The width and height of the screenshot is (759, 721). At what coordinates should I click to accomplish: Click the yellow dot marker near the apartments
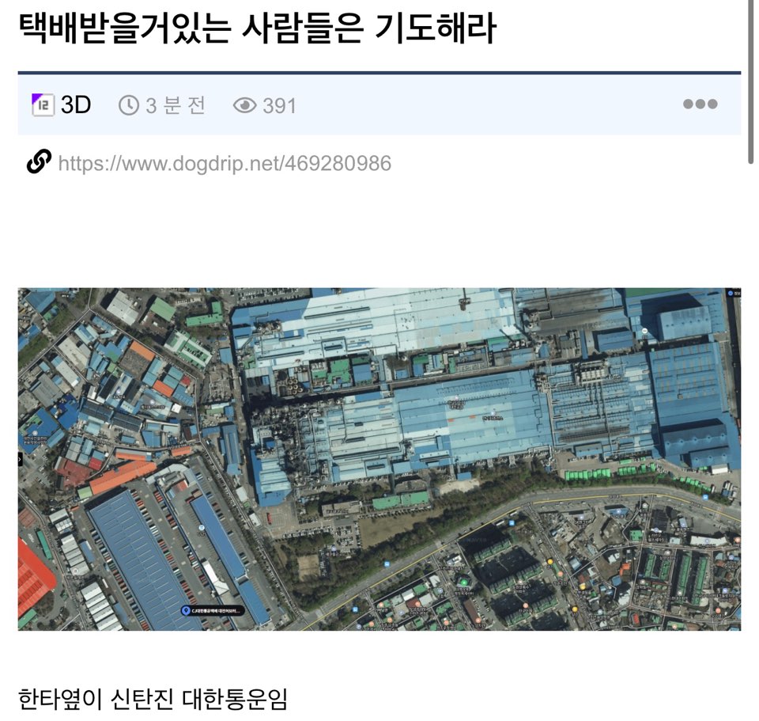pyautogui.click(x=550, y=562)
